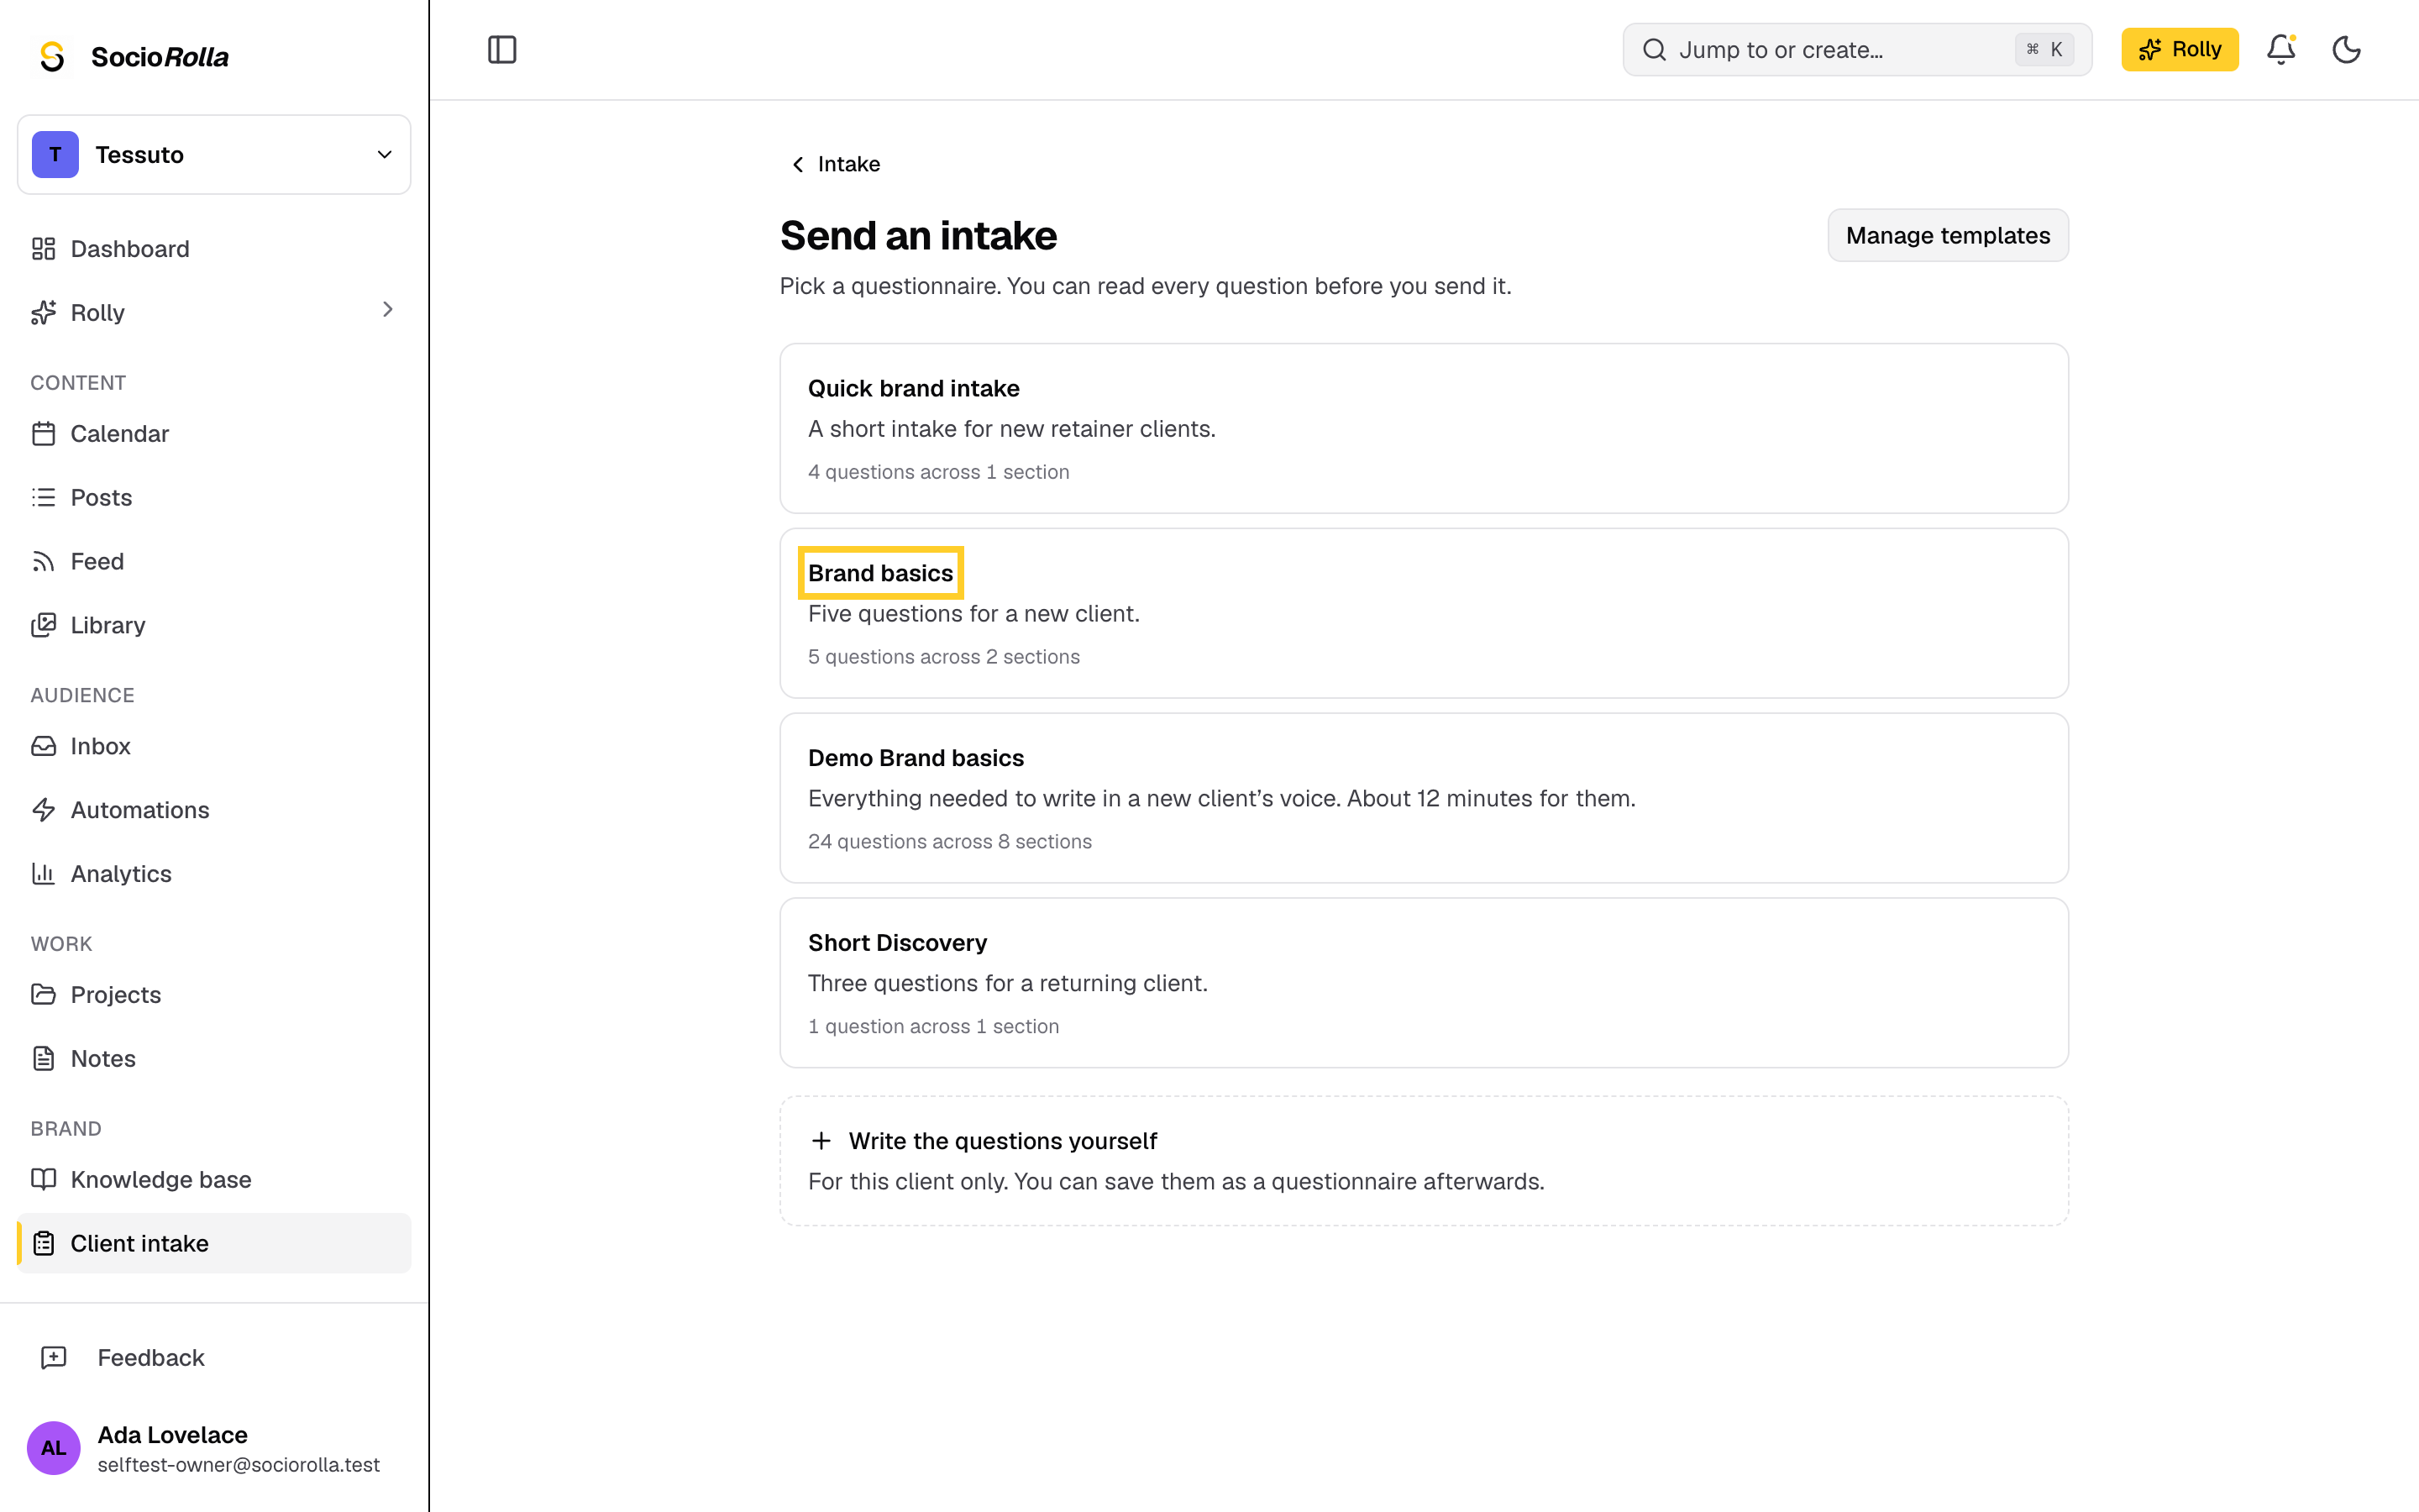Open Feed menu item

214,561
